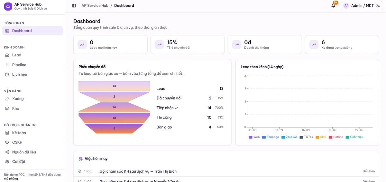Viewport: 386px width, 182px height.
Task: Toggle the Giới thiệu legend entry
Action: 354,137
